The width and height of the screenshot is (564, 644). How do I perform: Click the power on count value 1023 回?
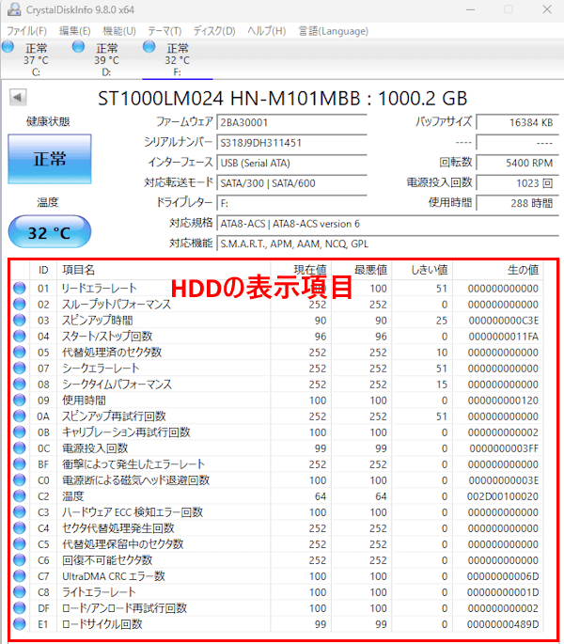[x=518, y=182]
